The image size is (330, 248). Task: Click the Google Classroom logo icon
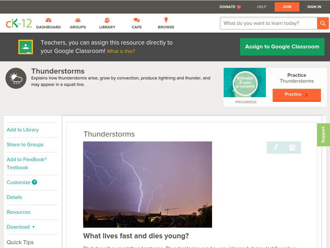tap(26, 47)
